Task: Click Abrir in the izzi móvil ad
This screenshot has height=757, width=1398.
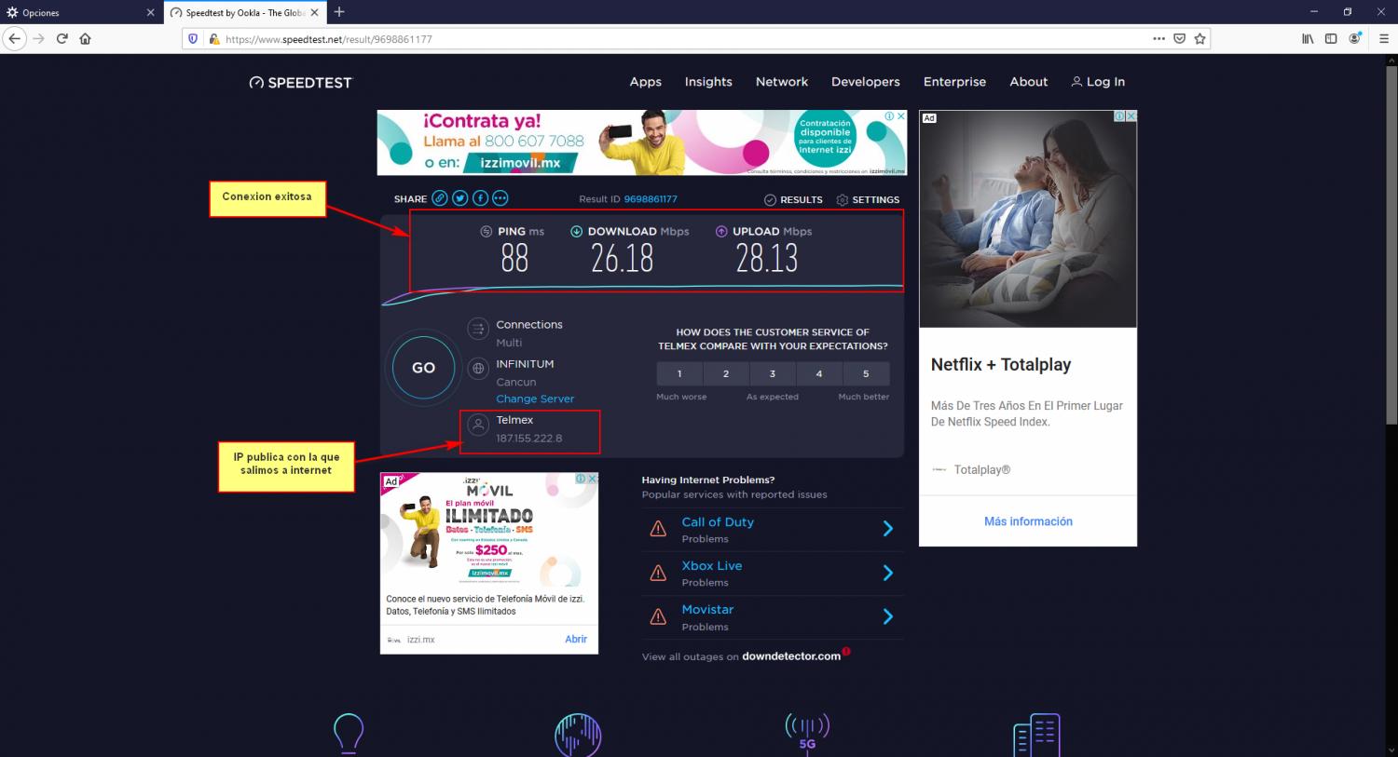Action: coord(576,639)
